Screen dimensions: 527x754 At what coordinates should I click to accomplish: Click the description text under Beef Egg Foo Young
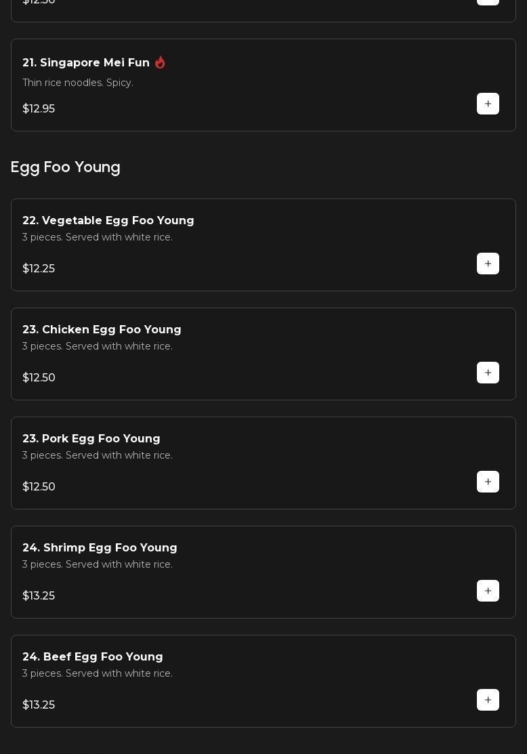[98, 673]
